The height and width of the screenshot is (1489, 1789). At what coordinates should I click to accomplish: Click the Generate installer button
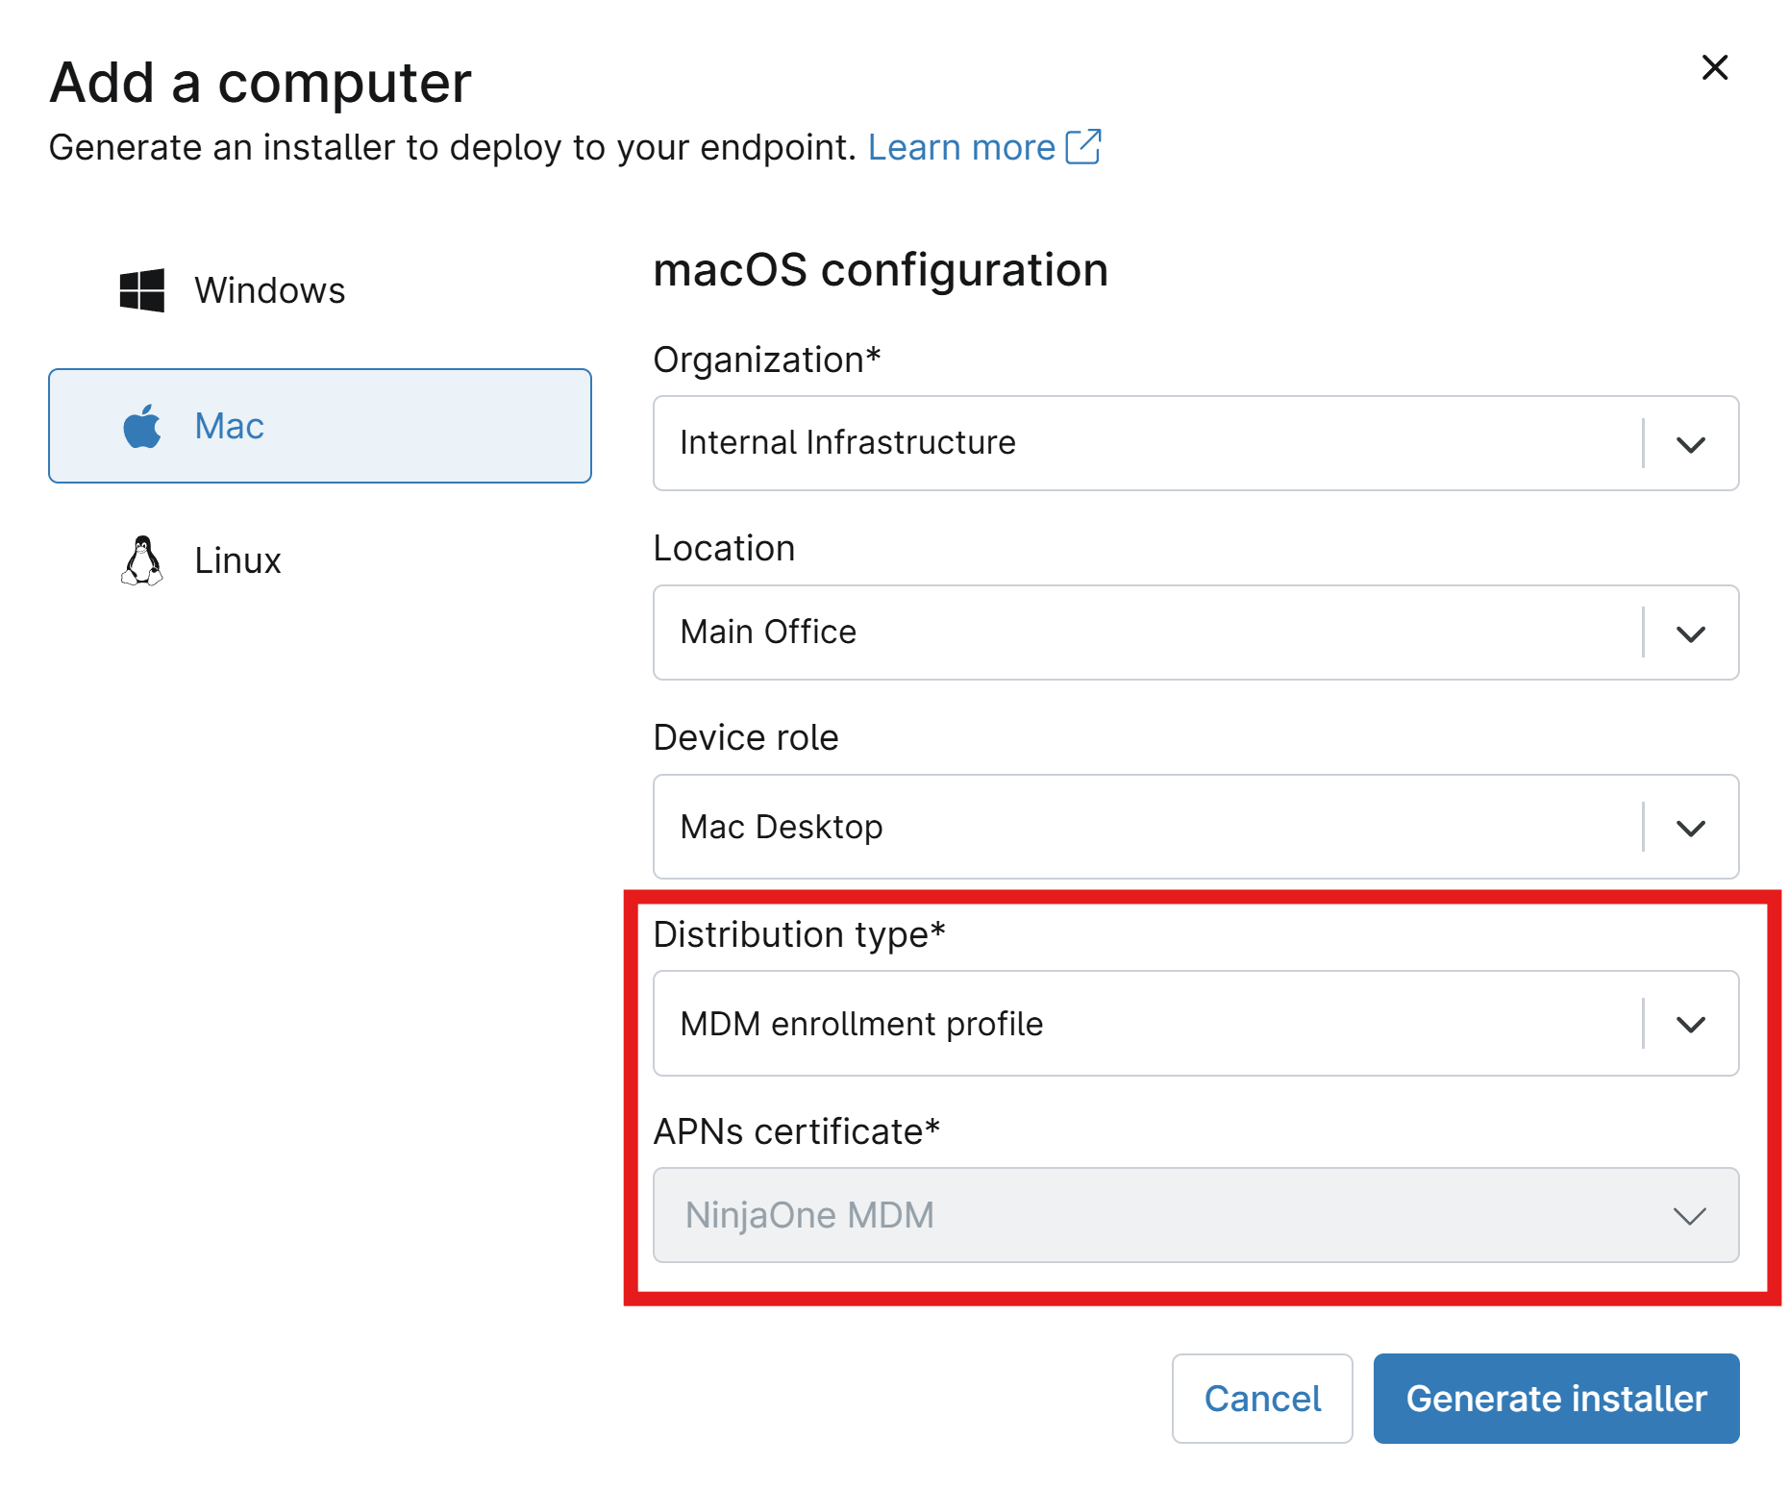pos(1556,1399)
